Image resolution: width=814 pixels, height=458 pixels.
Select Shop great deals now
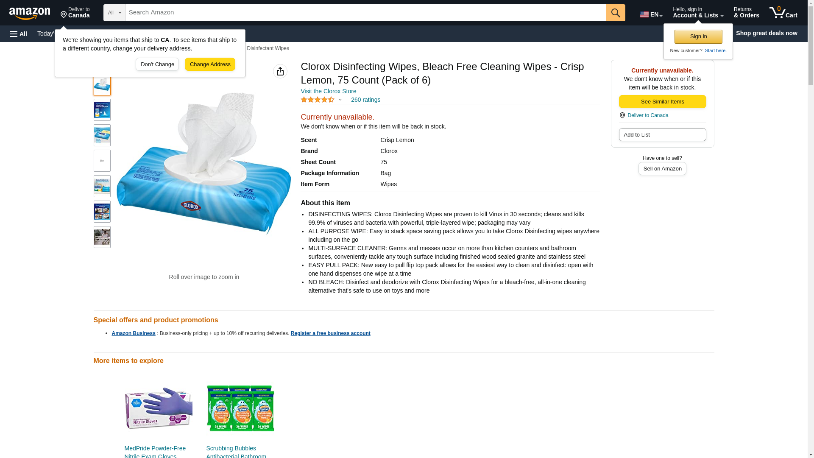[767, 33]
